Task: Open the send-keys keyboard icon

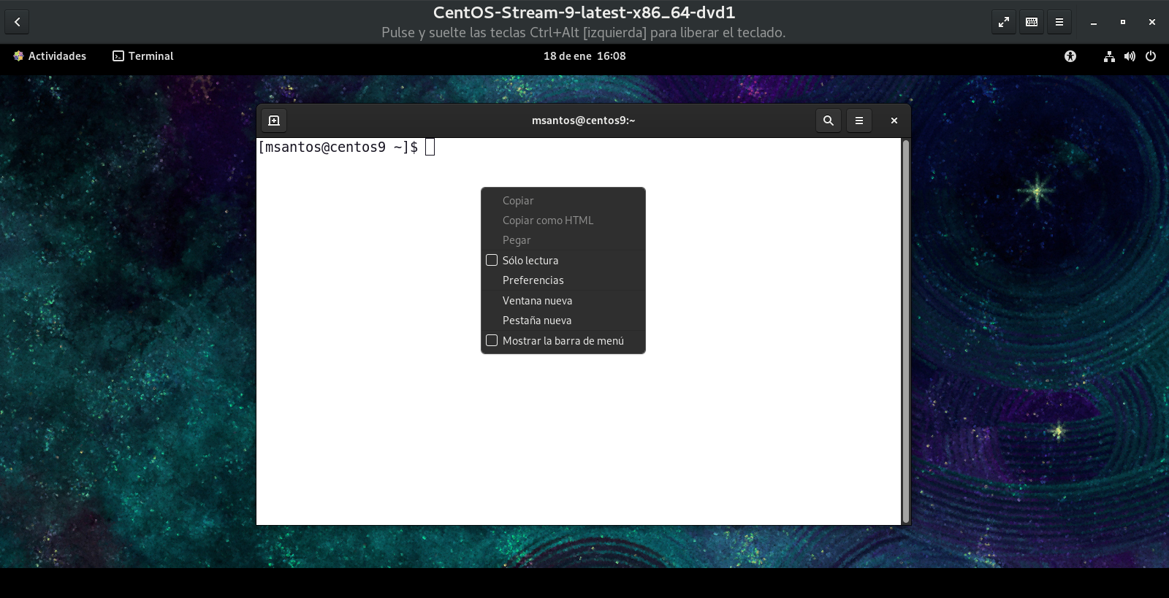Action: coord(1031,22)
